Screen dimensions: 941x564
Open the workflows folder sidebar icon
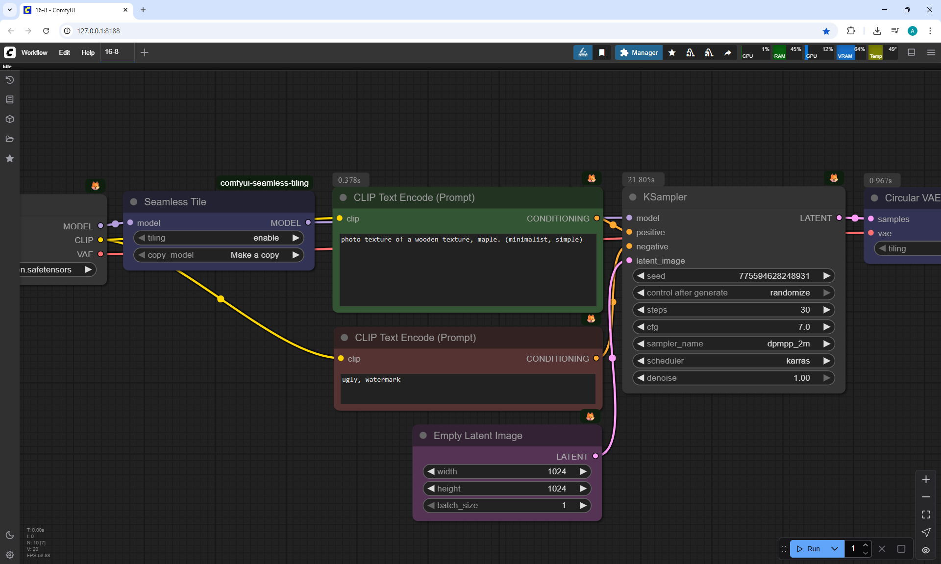(x=10, y=139)
